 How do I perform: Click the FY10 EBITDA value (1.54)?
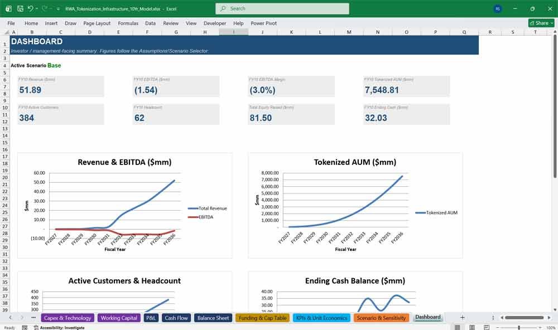(146, 90)
